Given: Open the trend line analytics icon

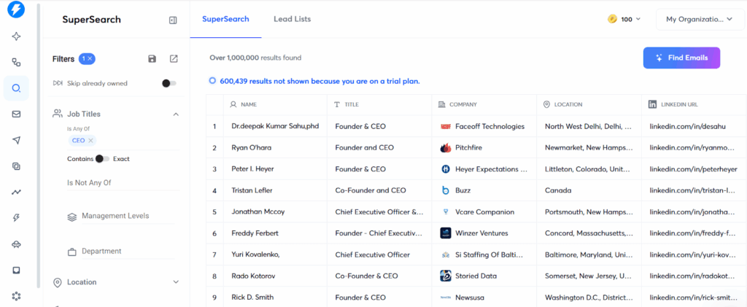Looking at the screenshot, I should (16, 192).
